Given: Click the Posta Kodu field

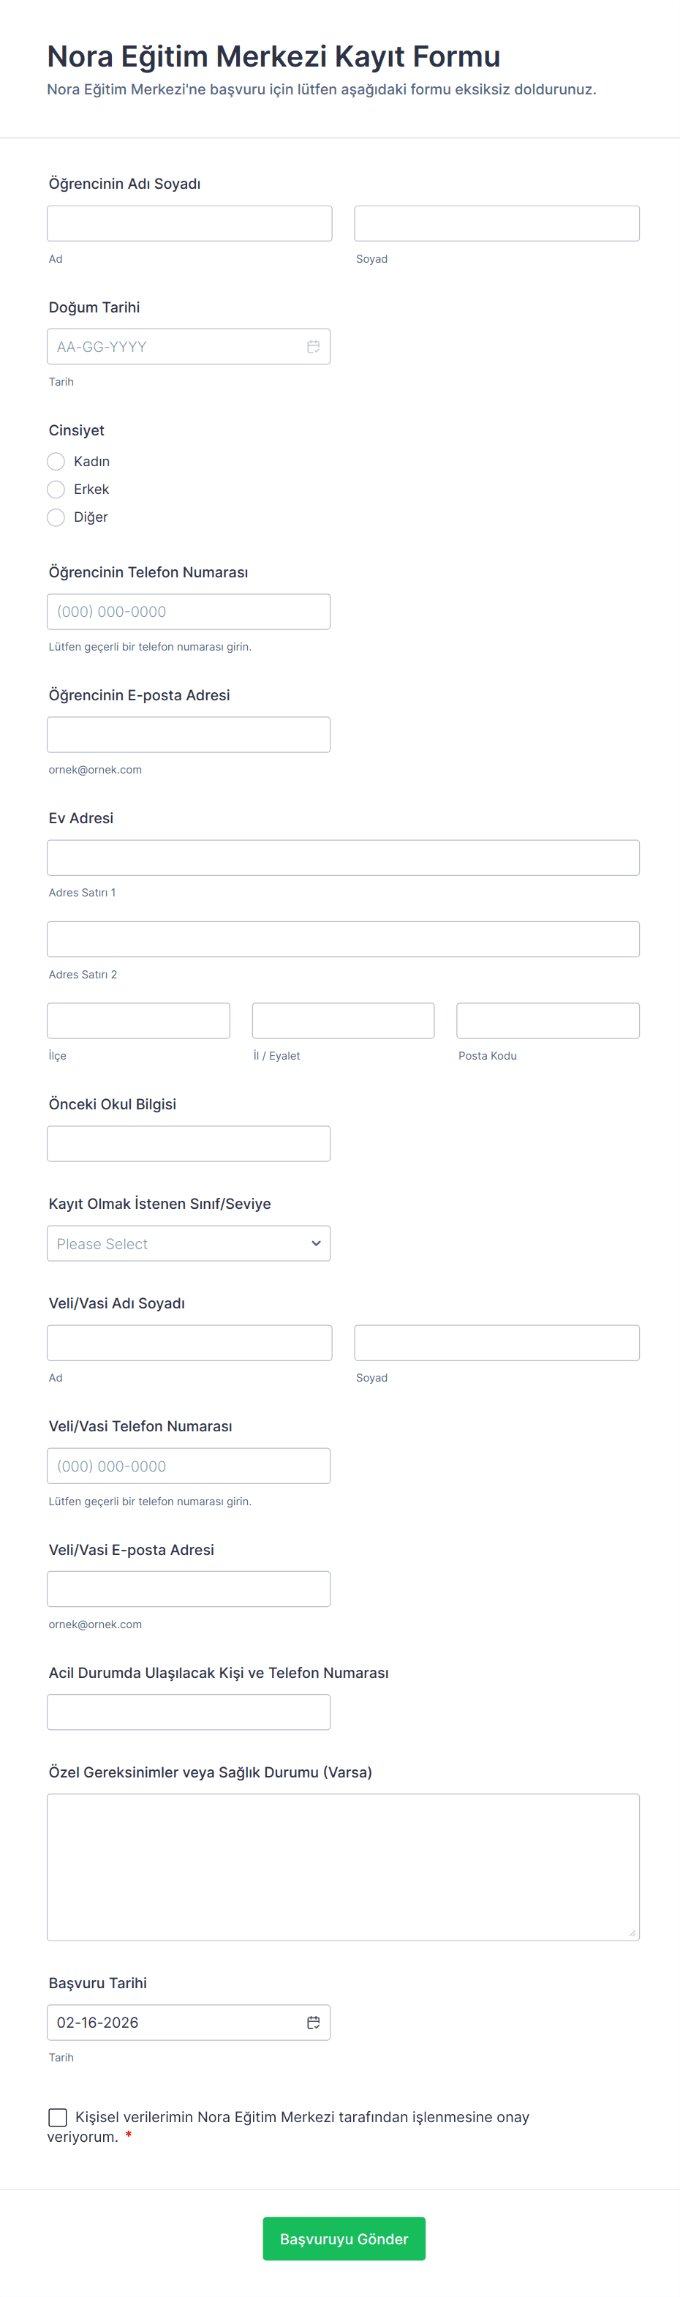Looking at the screenshot, I should pyautogui.click(x=547, y=1021).
